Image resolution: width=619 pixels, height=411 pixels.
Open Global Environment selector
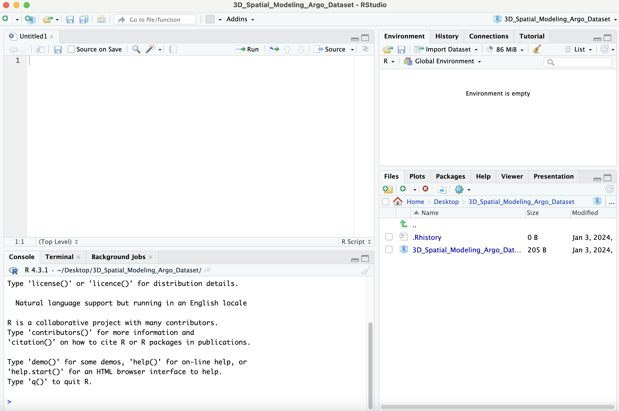[x=443, y=61]
